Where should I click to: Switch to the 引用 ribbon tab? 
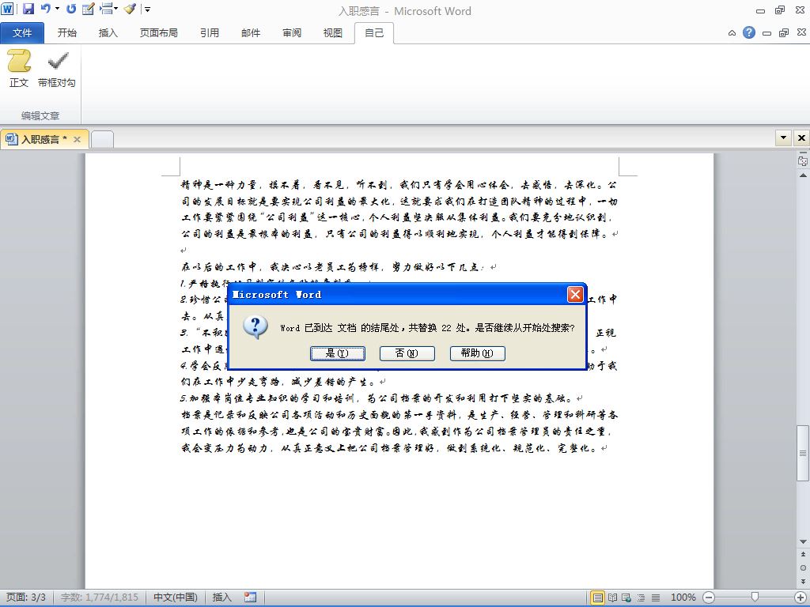pyautogui.click(x=209, y=33)
